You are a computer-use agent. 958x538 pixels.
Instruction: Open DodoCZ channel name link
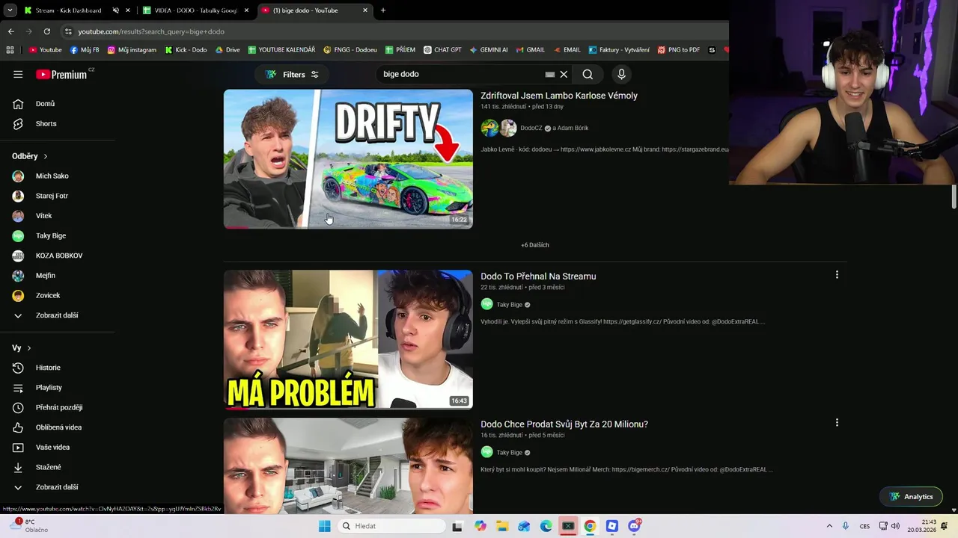click(x=531, y=129)
